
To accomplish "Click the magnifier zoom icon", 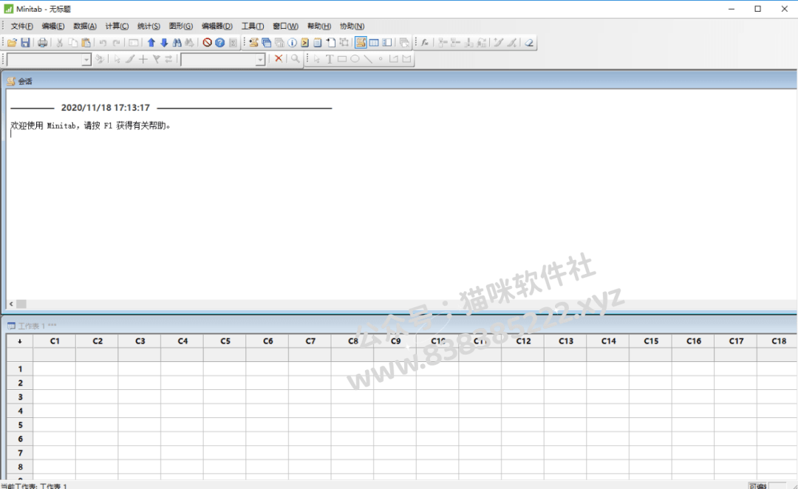I will pyautogui.click(x=295, y=58).
